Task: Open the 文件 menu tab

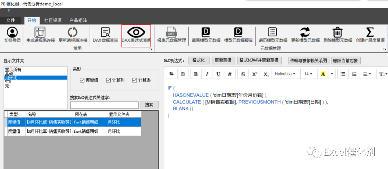Action: (10, 20)
